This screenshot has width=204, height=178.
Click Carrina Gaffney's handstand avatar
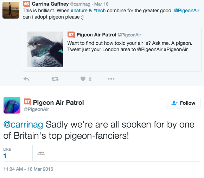coord(11,10)
